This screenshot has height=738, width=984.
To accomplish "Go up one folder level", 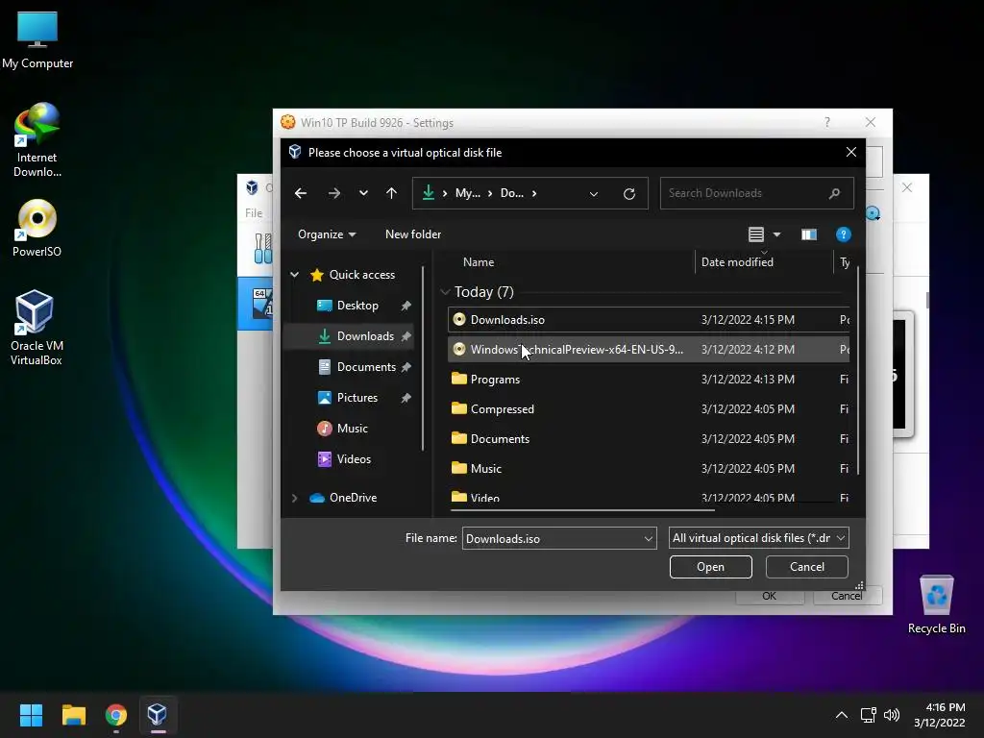I will [392, 193].
